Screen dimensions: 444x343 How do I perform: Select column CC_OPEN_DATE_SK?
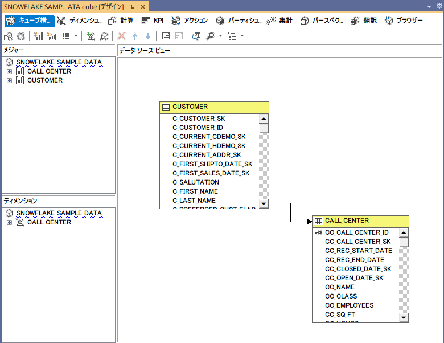click(354, 278)
